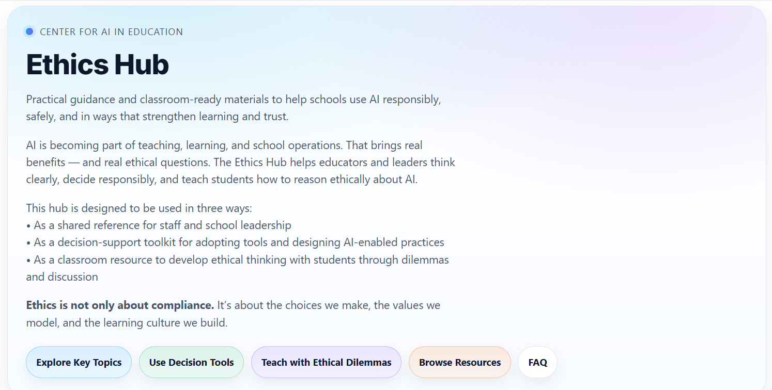This screenshot has height=390, width=772.
Task: Click the 'safely, and in ways that strengthen' line
Action: tap(157, 117)
